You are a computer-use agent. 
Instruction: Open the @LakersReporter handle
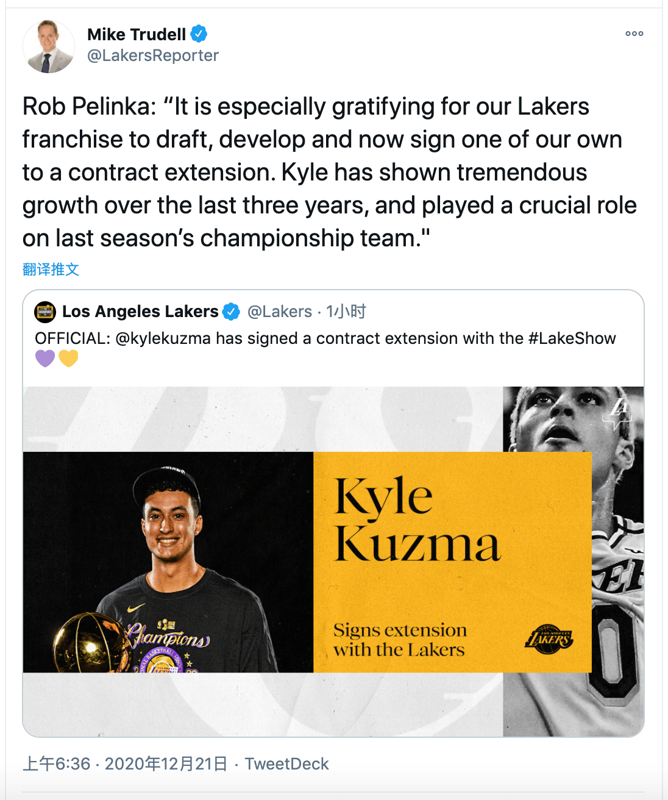tap(153, 55)
